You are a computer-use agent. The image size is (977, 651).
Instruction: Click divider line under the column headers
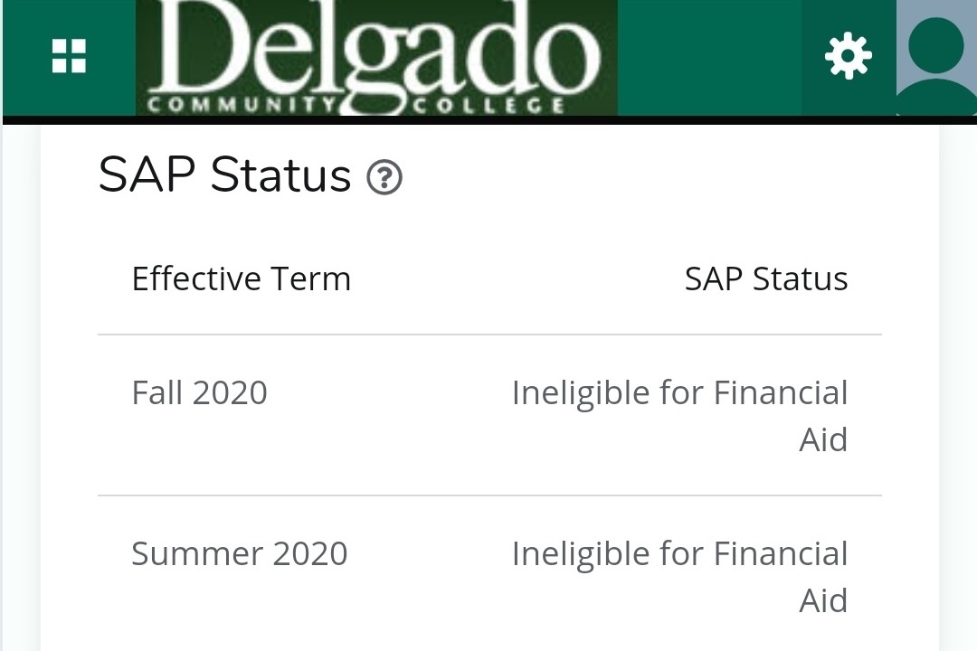point(488,335)
